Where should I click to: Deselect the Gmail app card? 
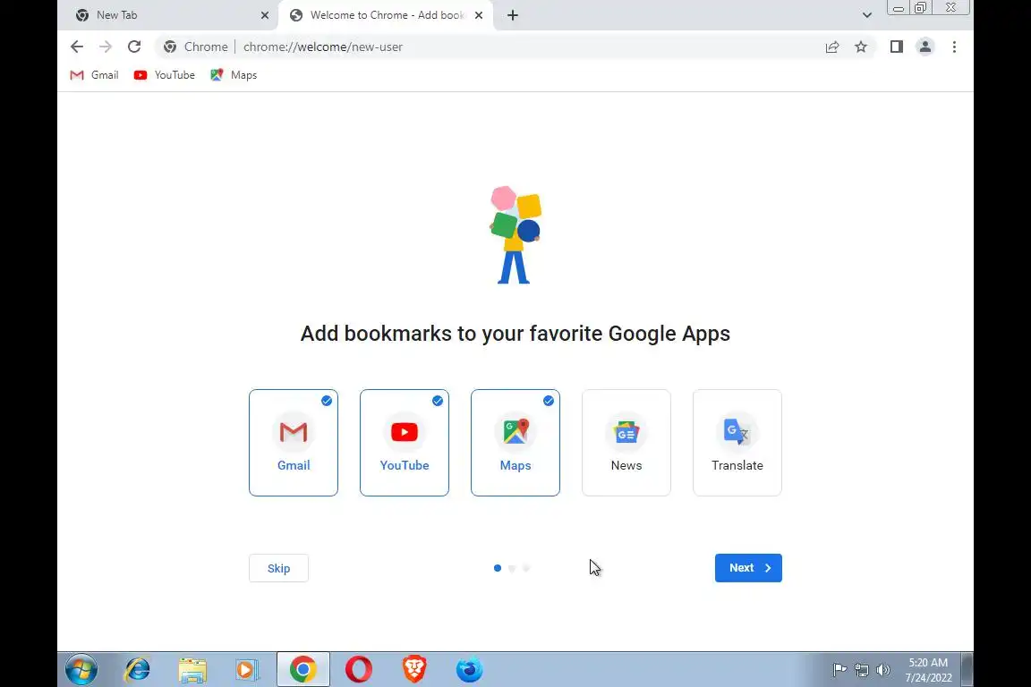[294, 443]
